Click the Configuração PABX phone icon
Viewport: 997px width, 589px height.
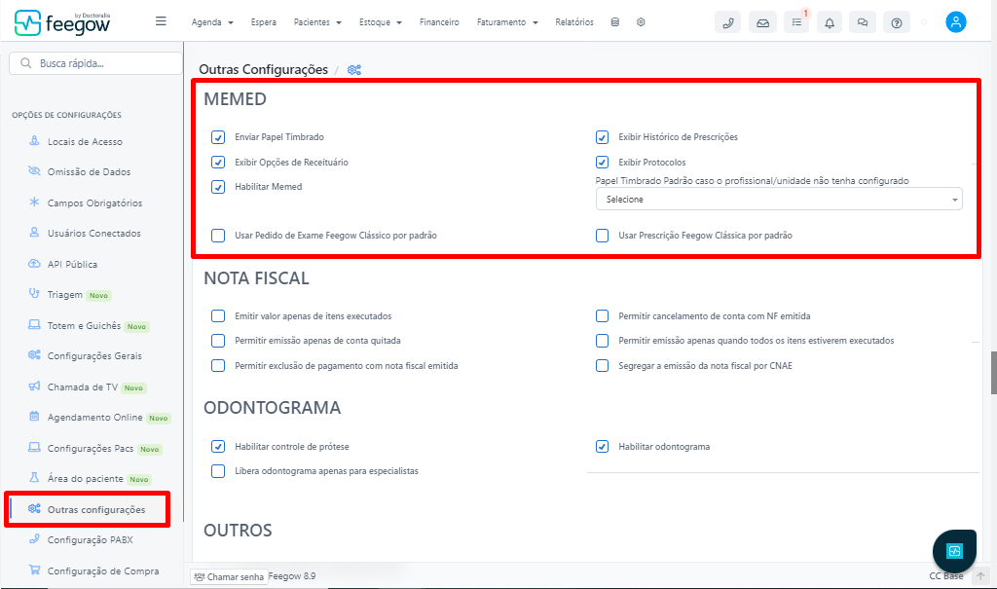[34, 538]
